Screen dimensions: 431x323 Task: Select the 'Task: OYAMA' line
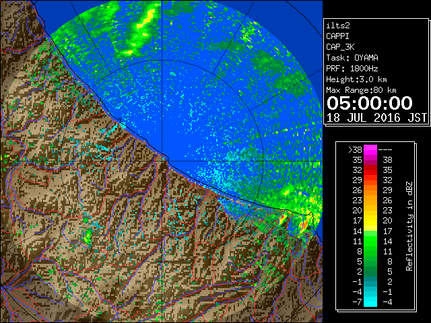tap(352, 58)
